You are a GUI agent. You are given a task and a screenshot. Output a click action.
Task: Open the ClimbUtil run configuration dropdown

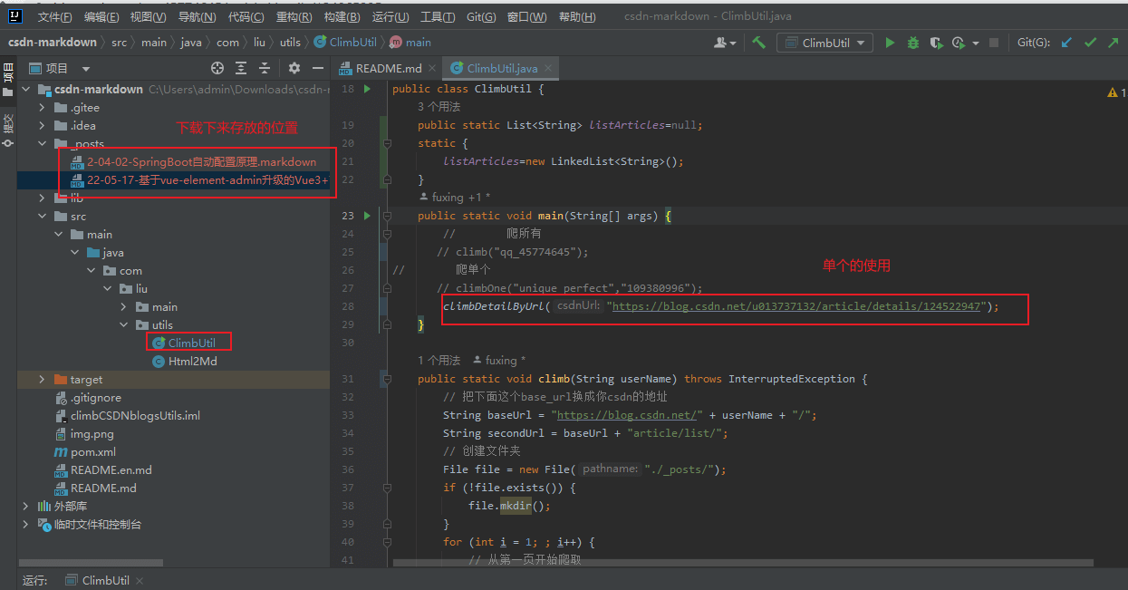(825, 43)
